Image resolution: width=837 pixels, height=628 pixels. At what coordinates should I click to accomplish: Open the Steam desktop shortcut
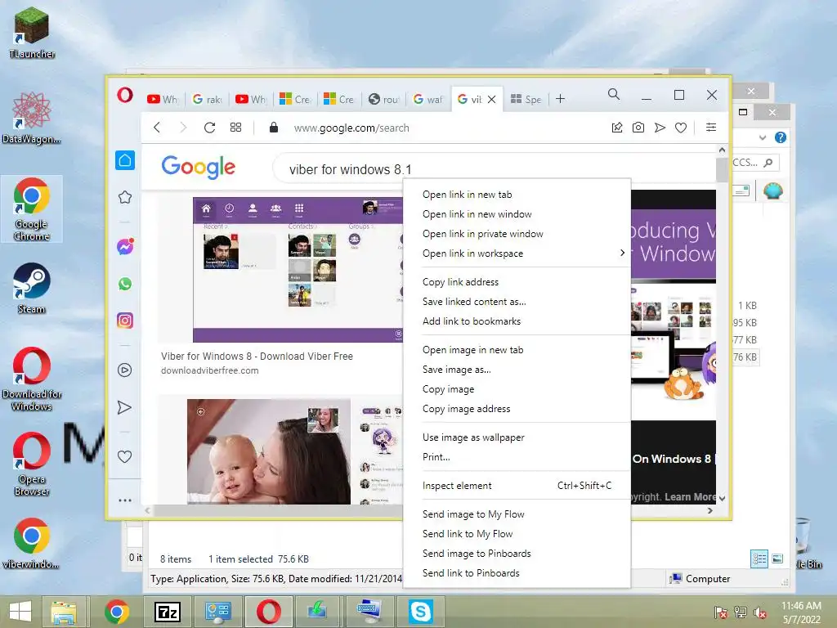tap(32, 288)
